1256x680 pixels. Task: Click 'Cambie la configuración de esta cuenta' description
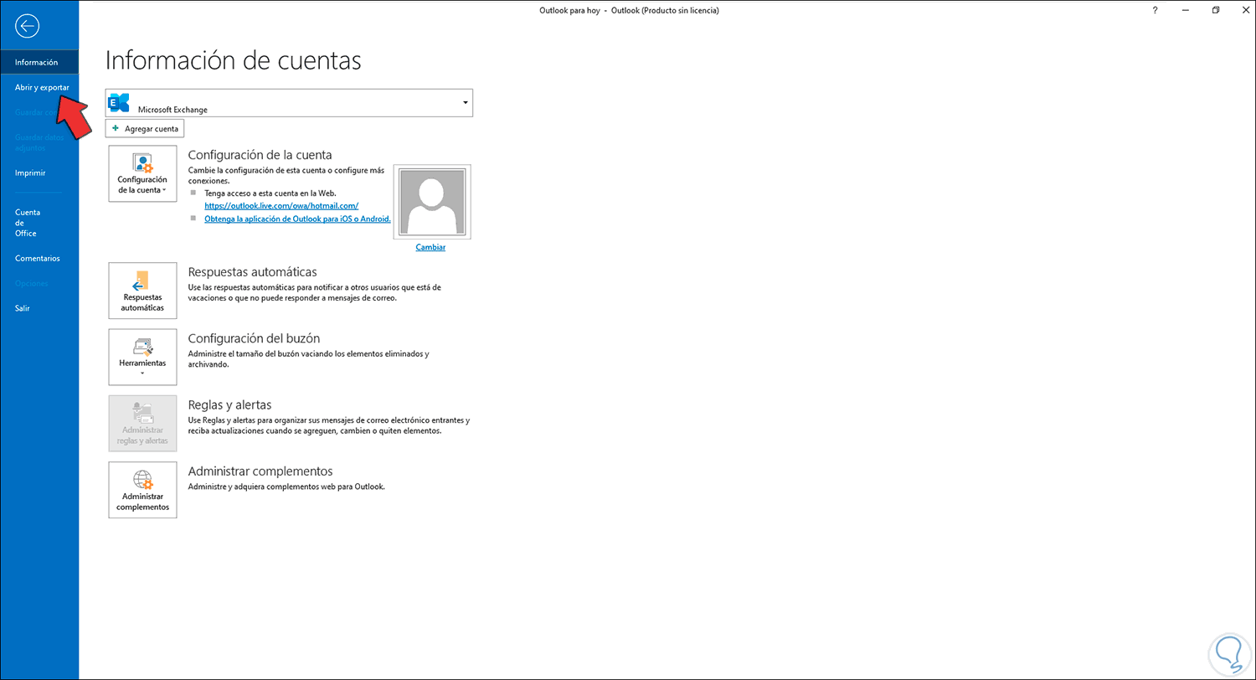[286, 175]
